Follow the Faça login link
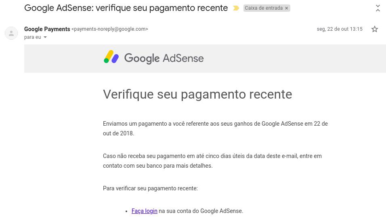This screenshot has height=217, width=386. pos(144,211)
